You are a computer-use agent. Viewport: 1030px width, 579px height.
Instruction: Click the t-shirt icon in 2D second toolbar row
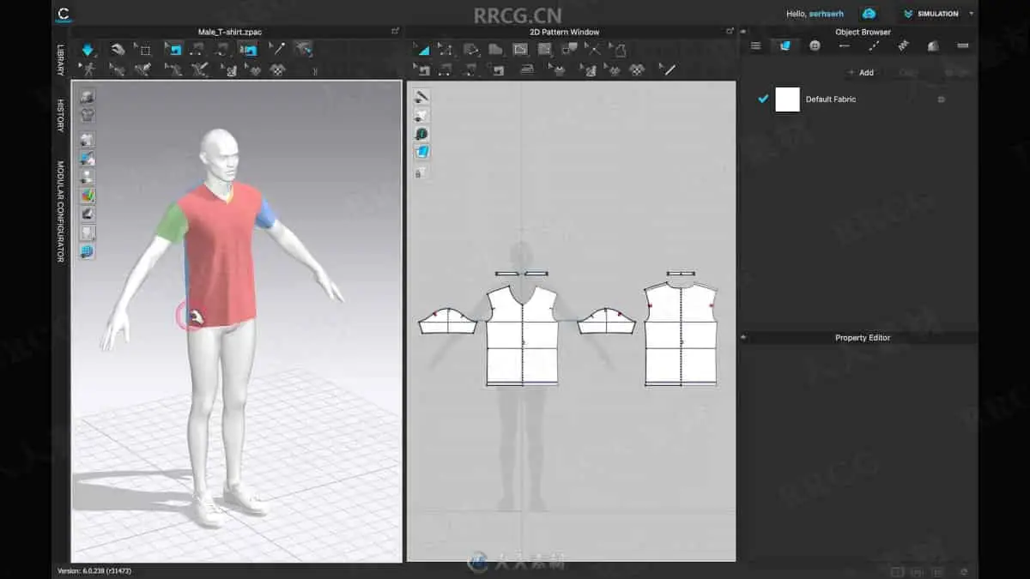[x=559, y=69]
